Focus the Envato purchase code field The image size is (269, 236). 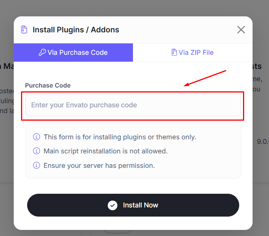[133, 105]
